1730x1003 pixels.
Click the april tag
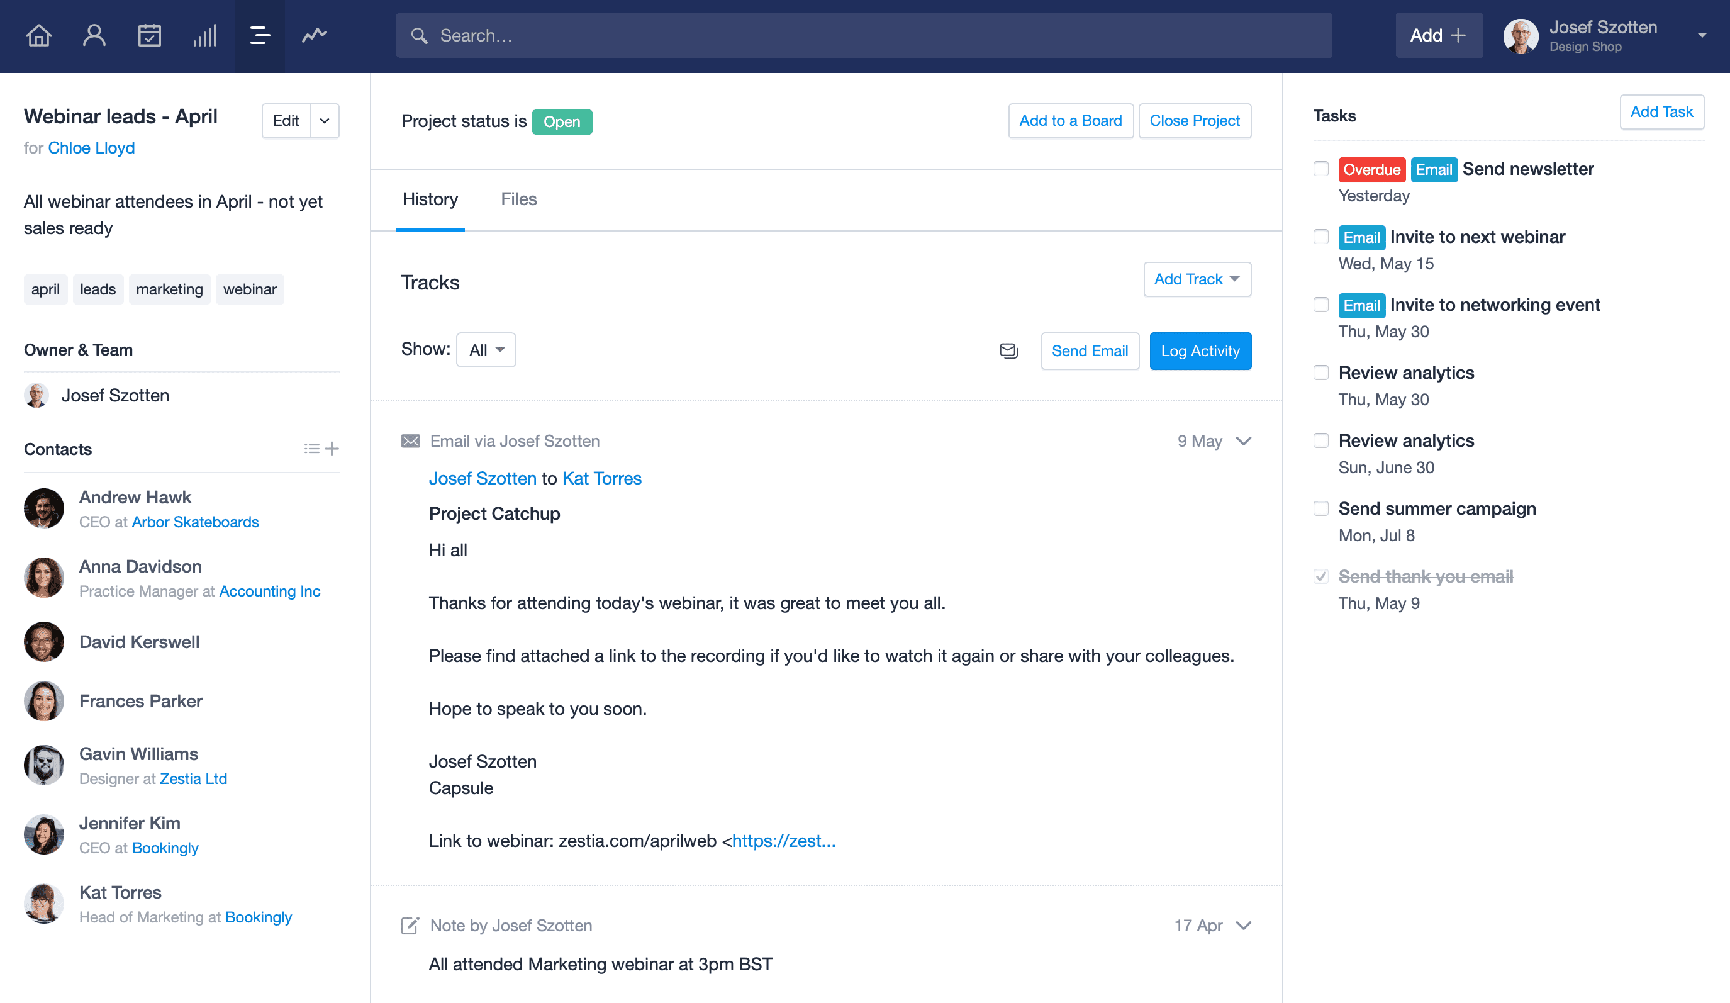point(45,289)
